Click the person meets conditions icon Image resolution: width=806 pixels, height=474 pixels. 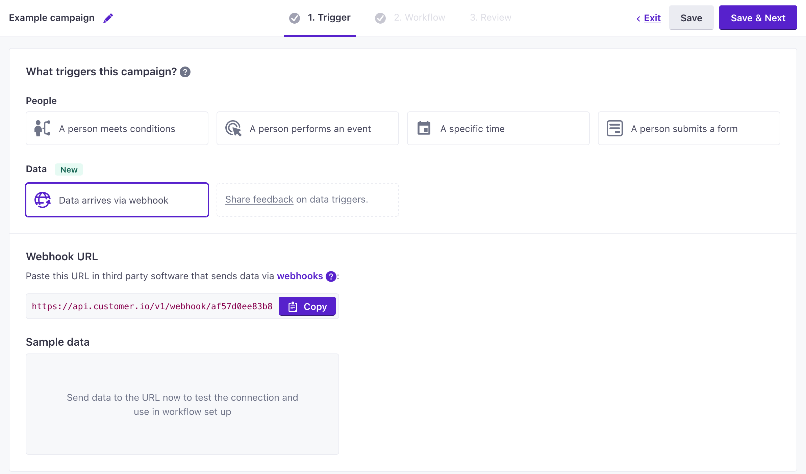(x=43, y=128)
